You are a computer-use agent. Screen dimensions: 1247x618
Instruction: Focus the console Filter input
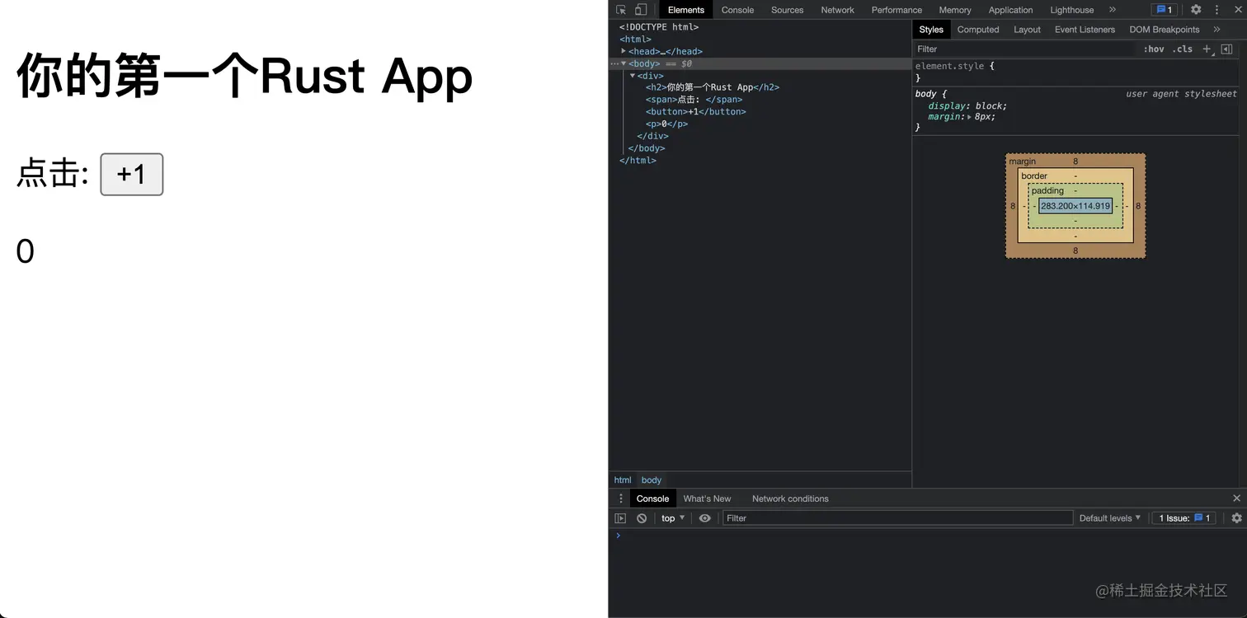point(897,518)
